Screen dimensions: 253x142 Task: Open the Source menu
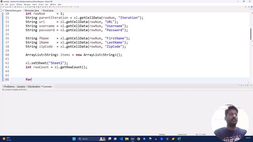coord(12,4)
